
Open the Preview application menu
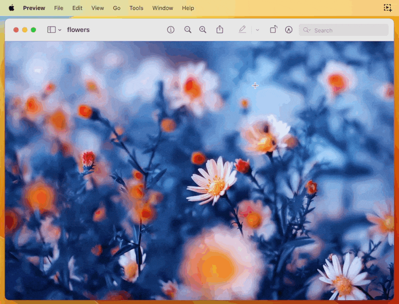coord(34,8)
